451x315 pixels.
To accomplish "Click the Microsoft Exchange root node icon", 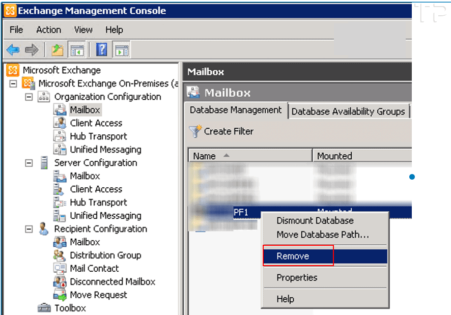I will 13,70.
